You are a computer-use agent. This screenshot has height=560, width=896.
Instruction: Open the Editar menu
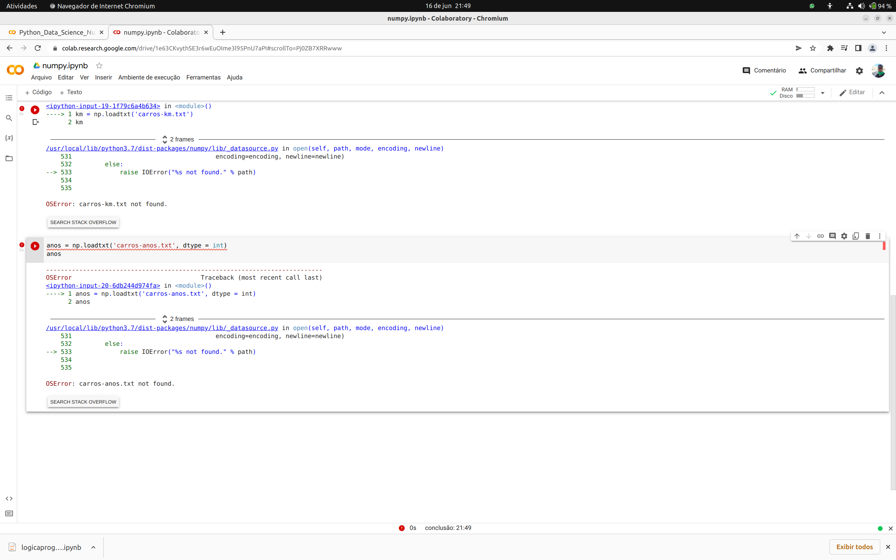65,77
